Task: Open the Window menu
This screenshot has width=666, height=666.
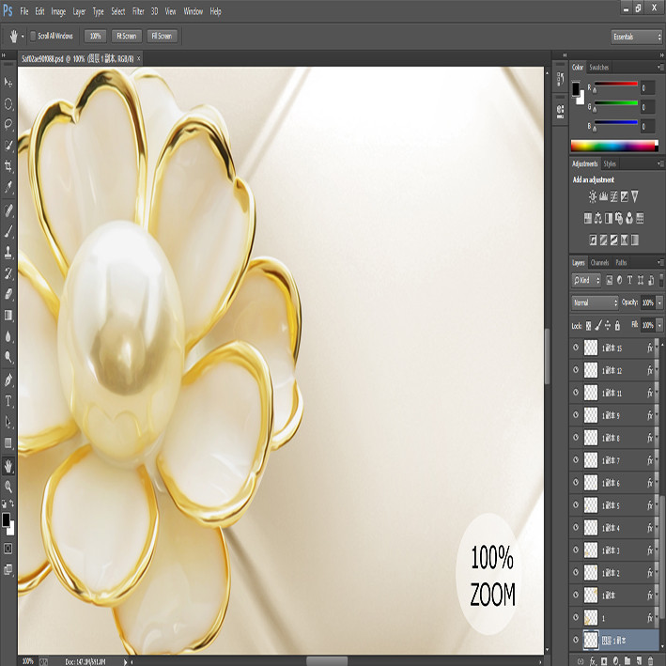Action: (193, 11)
